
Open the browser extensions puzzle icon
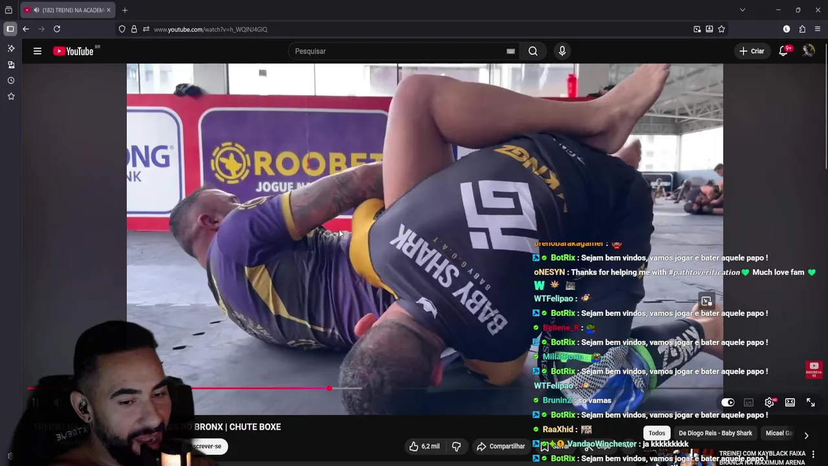[802, 29]
